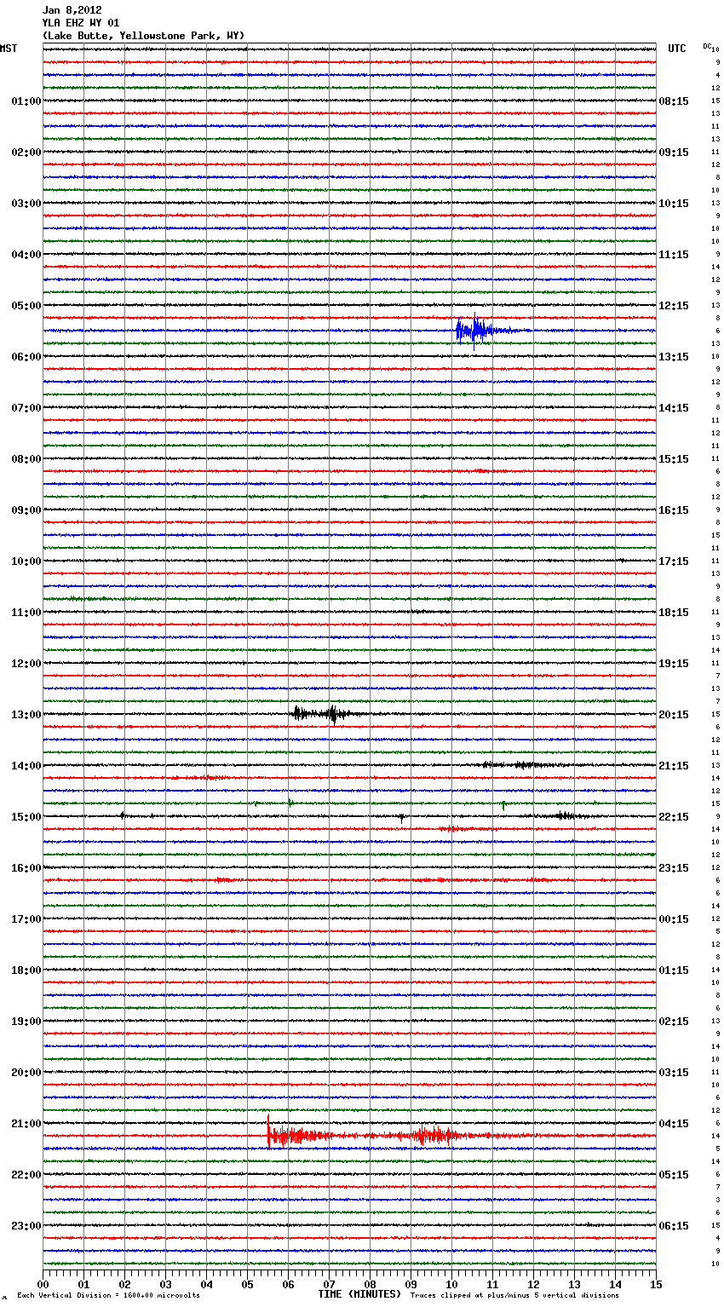Select the 13:00 MST row label
The width and height of the screenshot is (724, 1307).
[26, 715]
